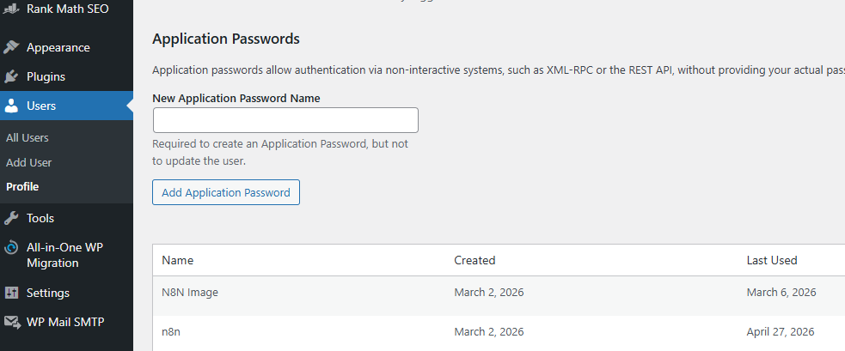Click the Name column header
Screen dimensions: 845x351
(178, 260)
